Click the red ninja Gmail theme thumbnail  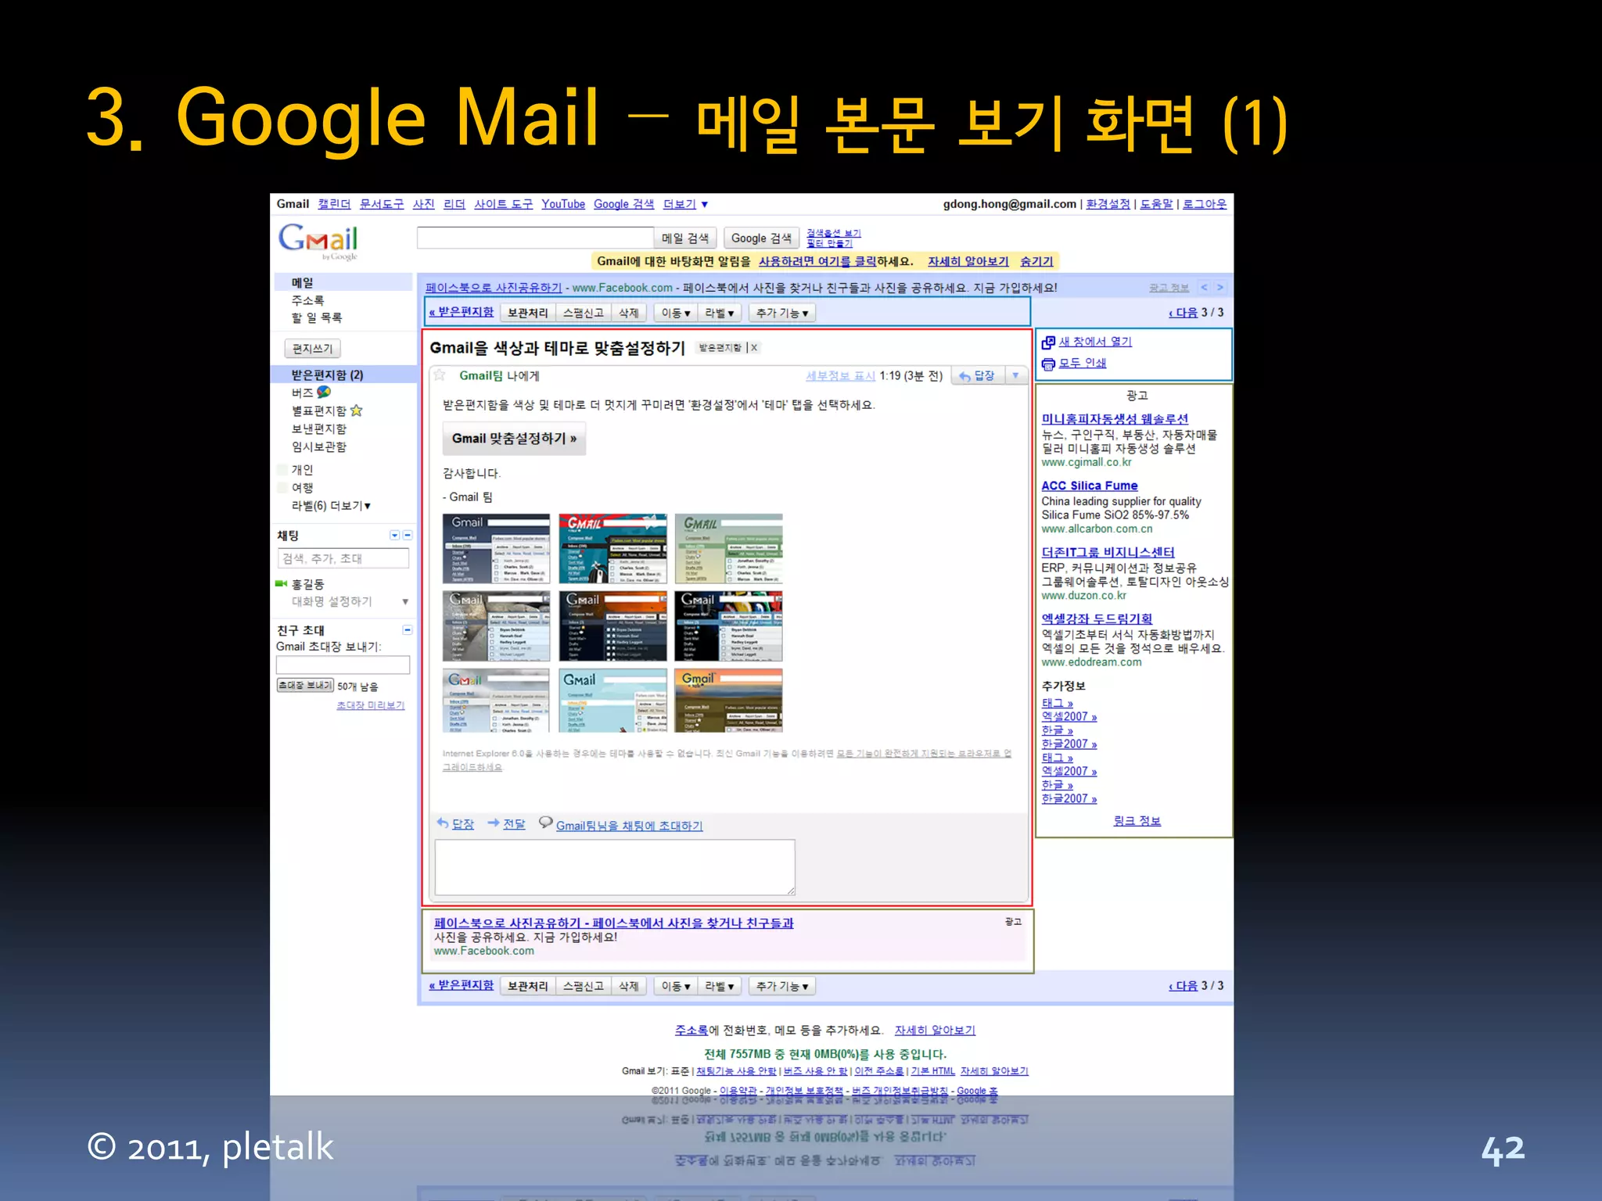tap(613, 549)
